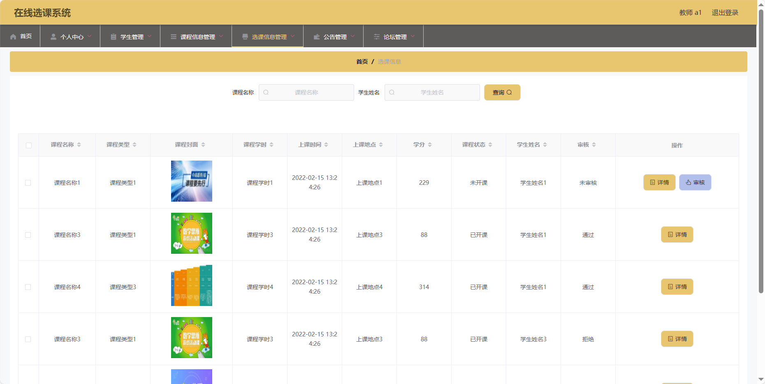Click inside the 学生姓名 search field
Screen dimensions: 765x384
pyautogui.click(x=432, y=92)
